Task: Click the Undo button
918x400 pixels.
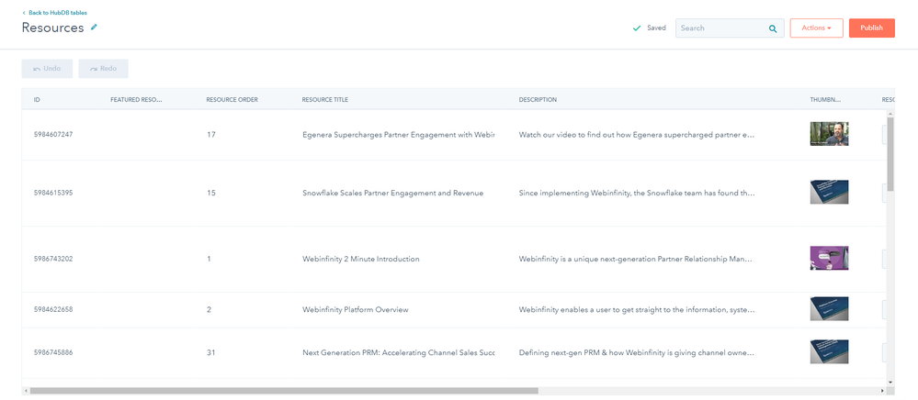Action: (47, 69)
